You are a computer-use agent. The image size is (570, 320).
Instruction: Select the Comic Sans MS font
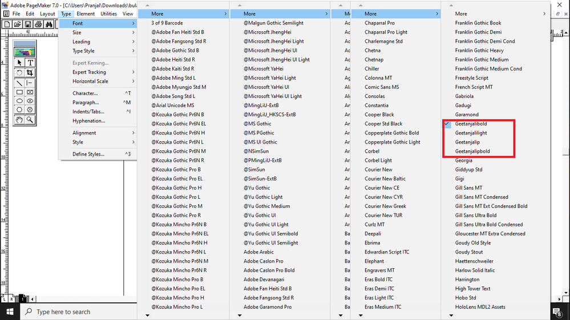[382, 87]
